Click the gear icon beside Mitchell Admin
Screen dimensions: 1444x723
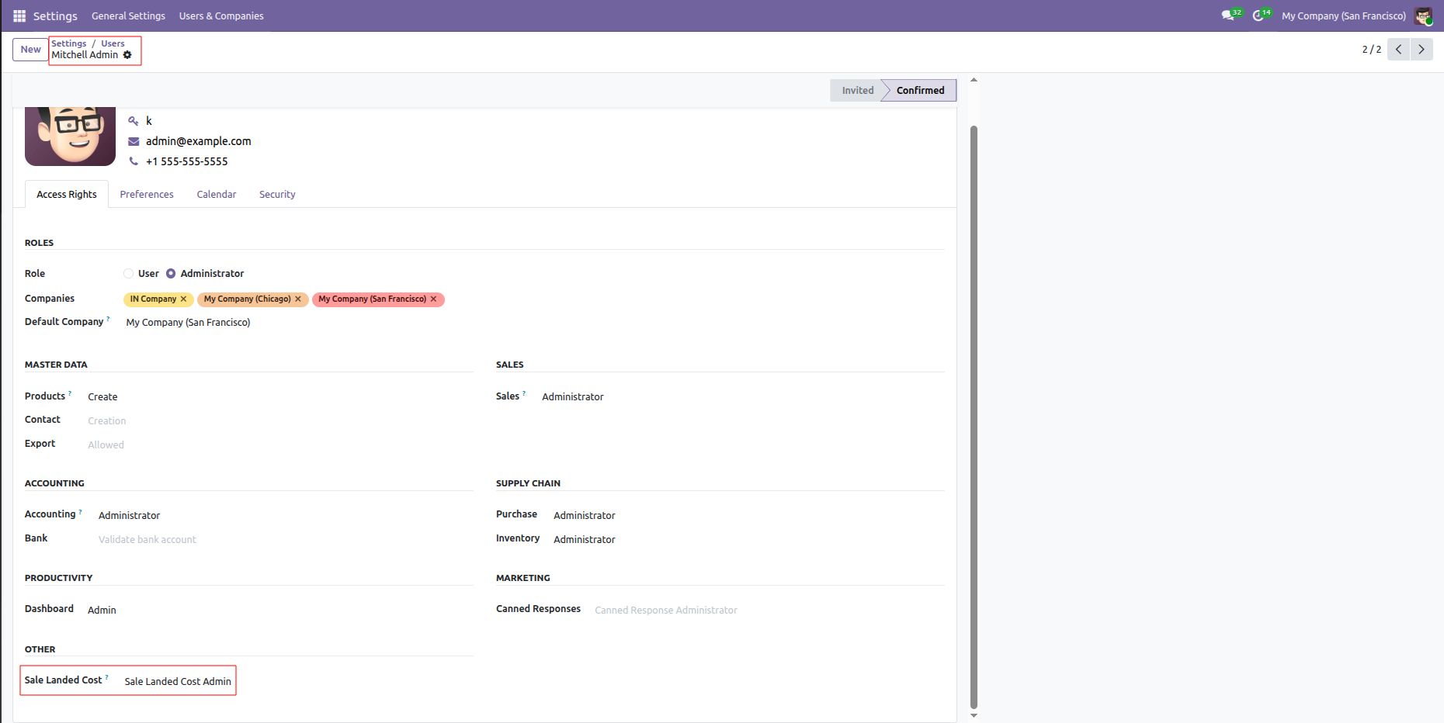pyautogui.click(x=127, y=55)
